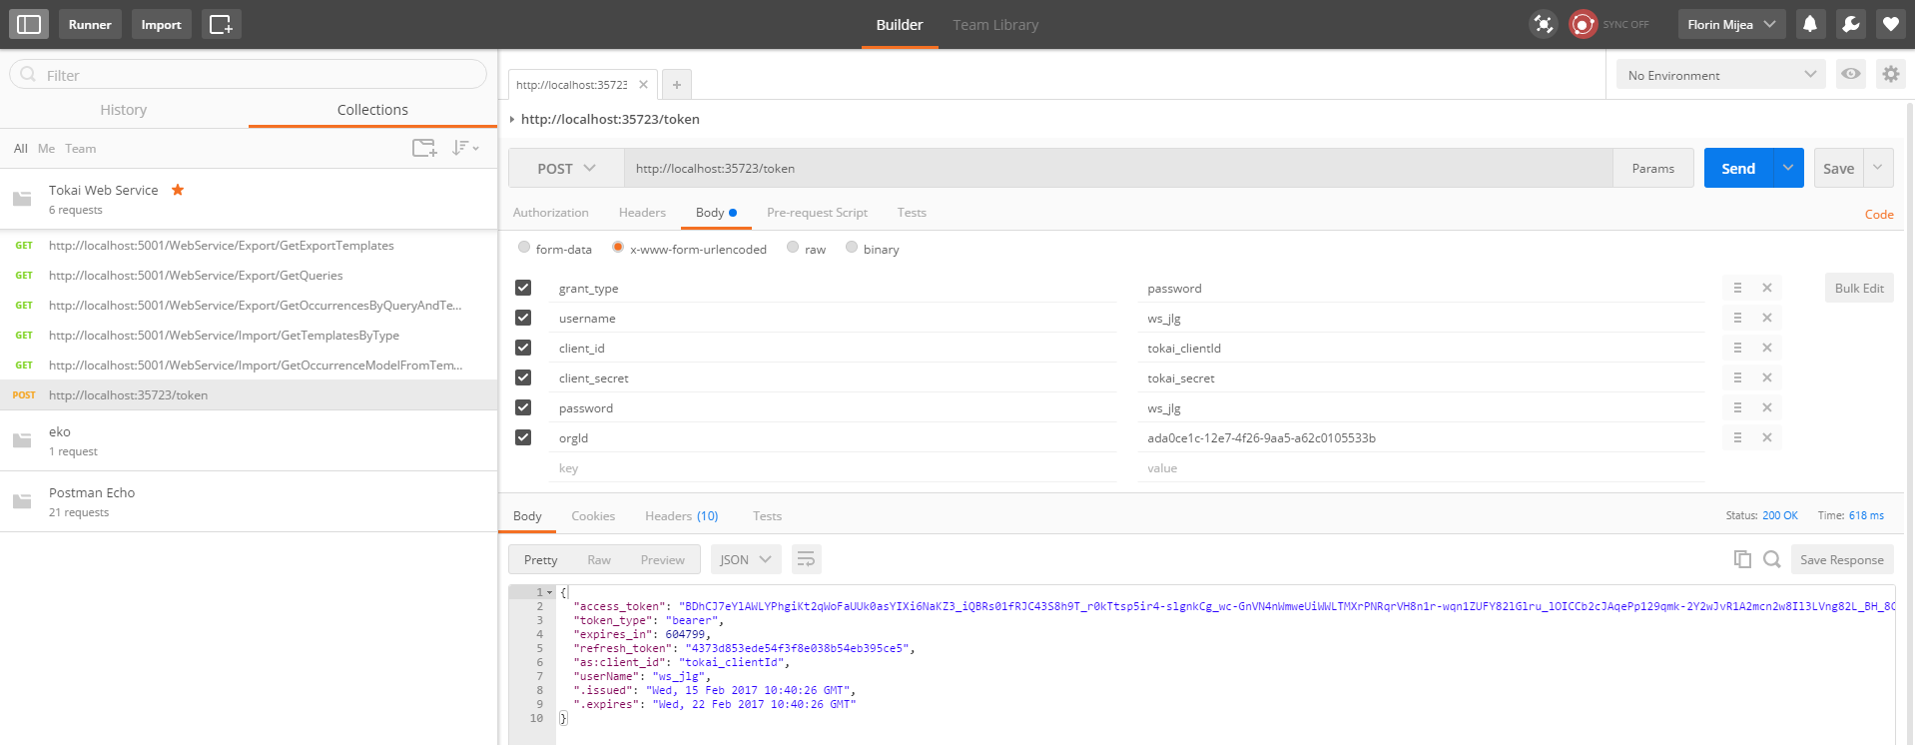Toggle the sidebar panel icon
Screen dimensions: 1915x745
(29, 24)
